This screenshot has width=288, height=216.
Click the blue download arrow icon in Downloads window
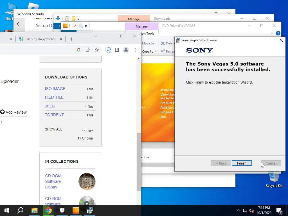click(x=58, y=18)
